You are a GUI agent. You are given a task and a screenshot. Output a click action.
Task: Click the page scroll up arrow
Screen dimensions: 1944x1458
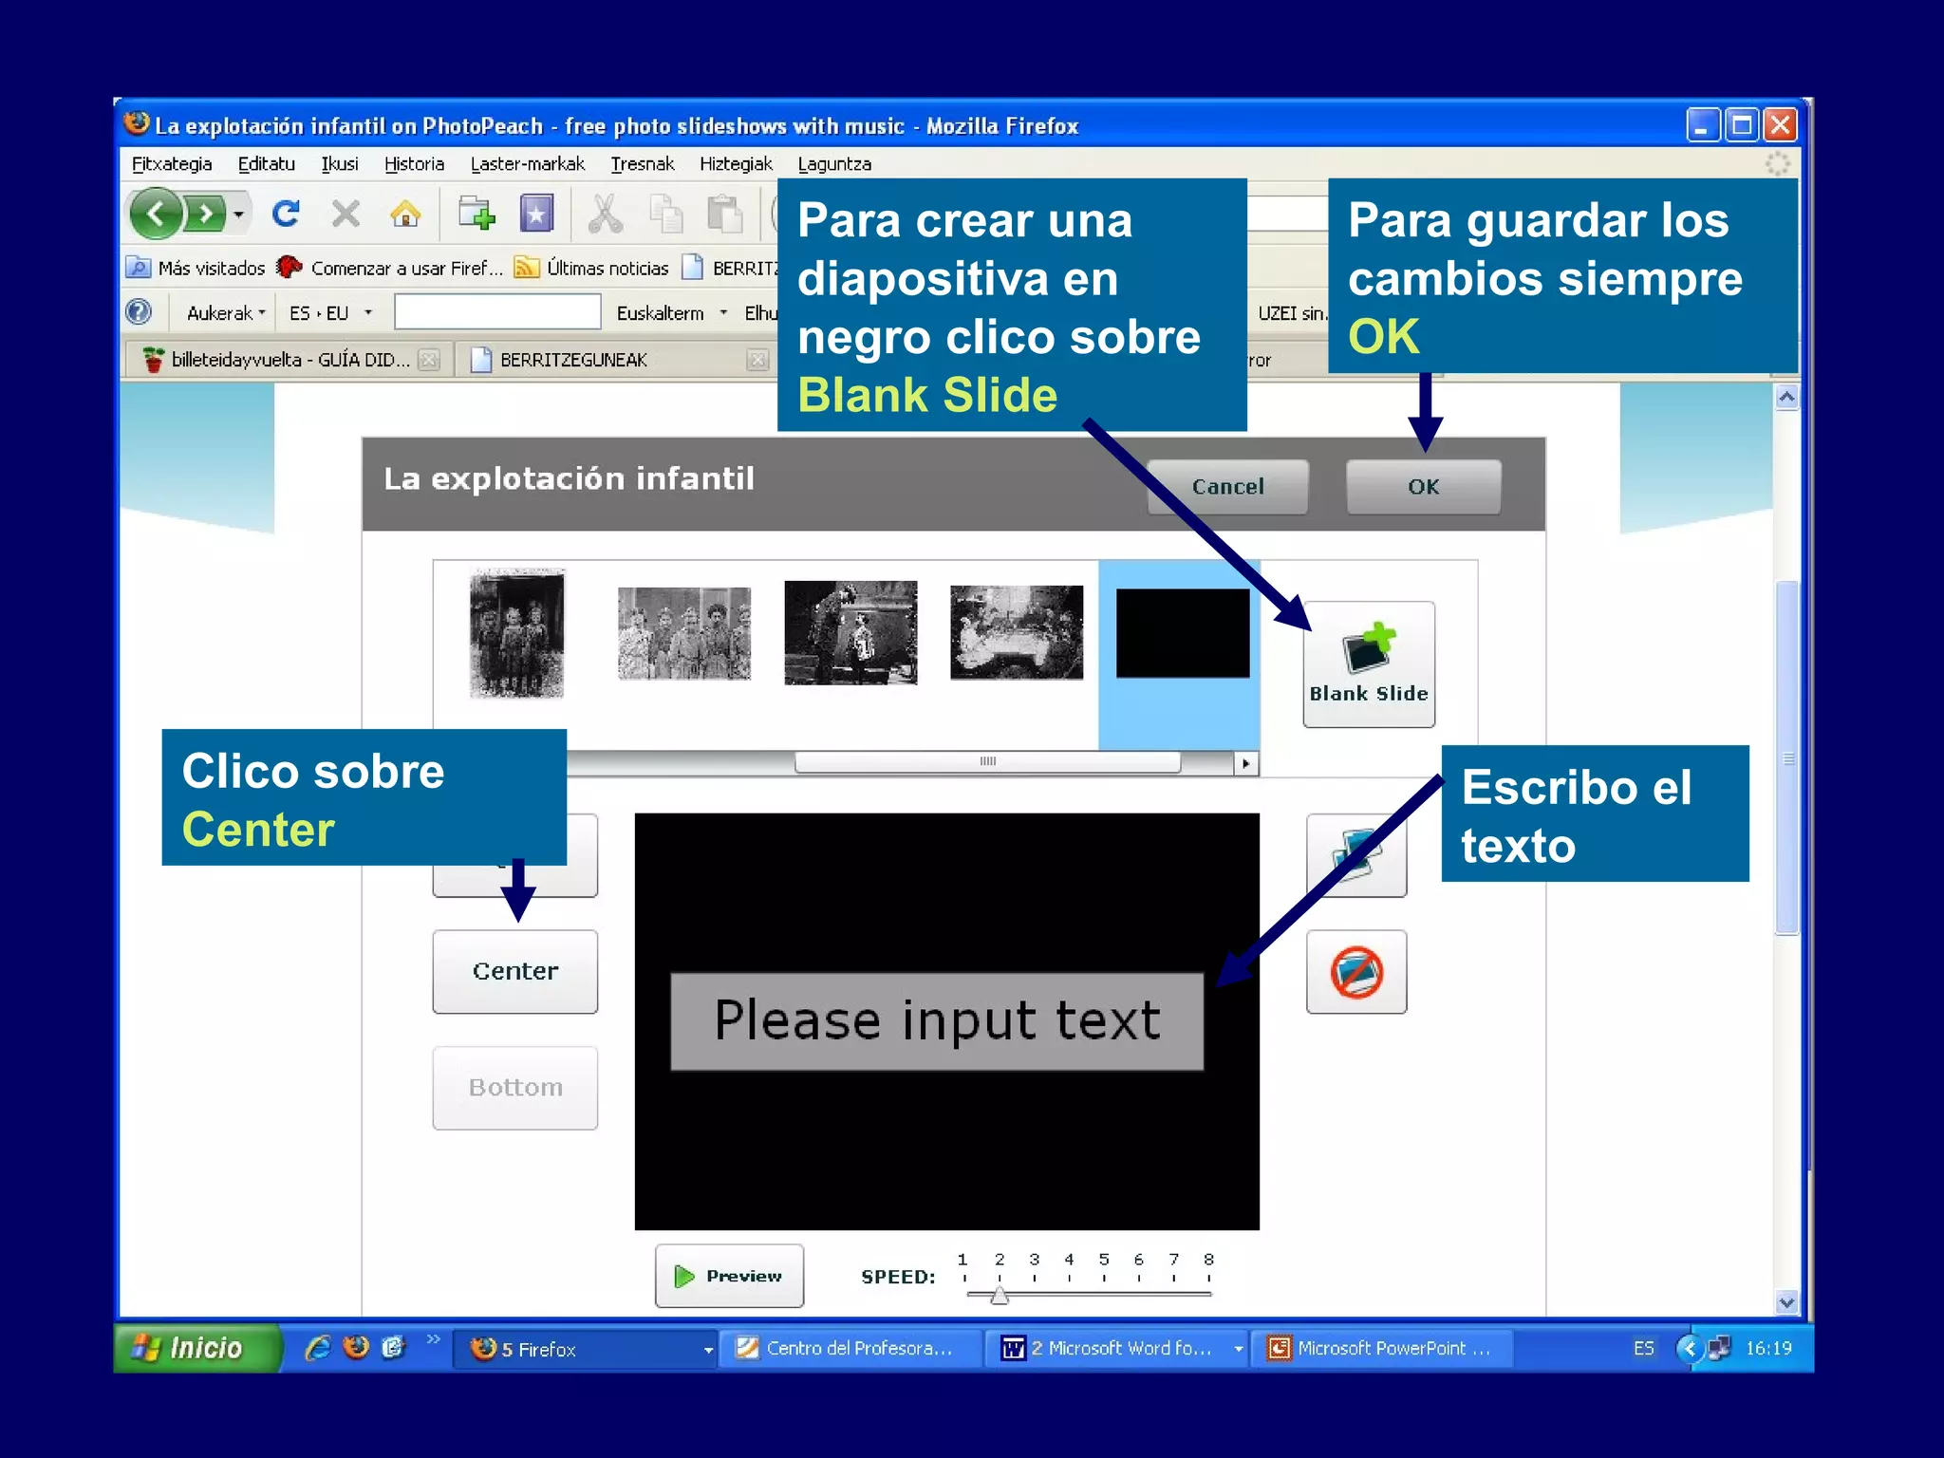(1786, 397)
